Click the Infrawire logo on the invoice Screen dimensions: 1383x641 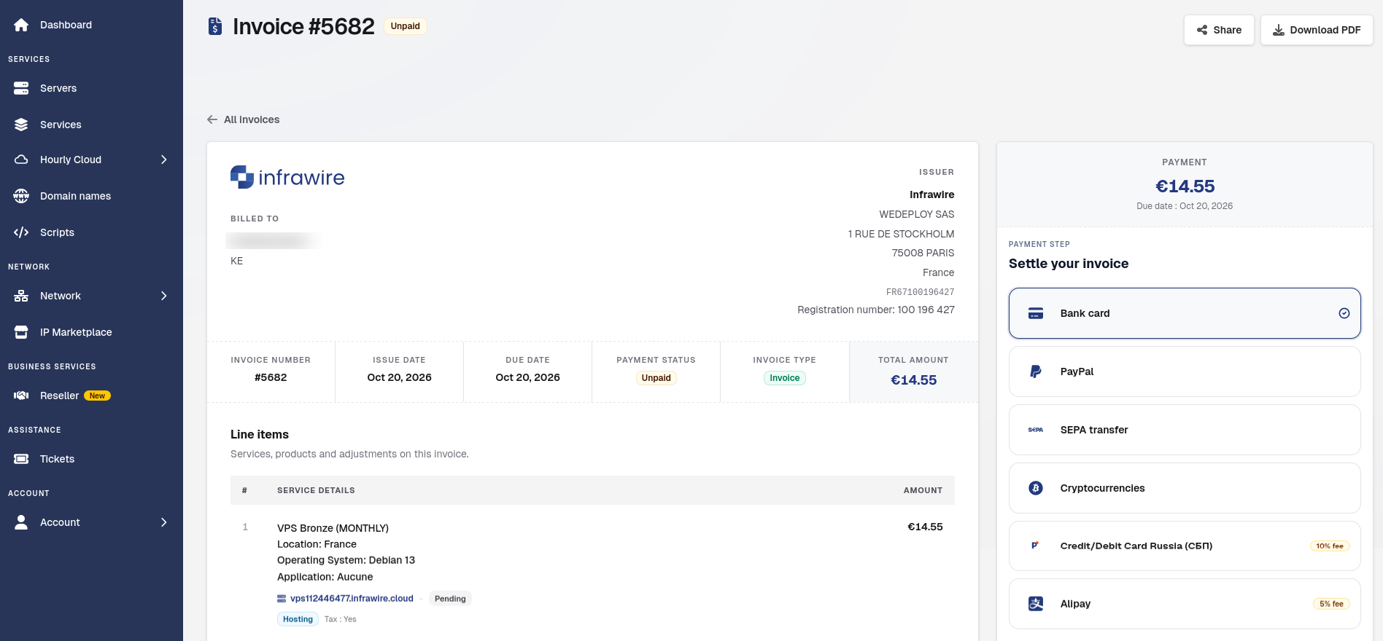(x=287, y=177)
